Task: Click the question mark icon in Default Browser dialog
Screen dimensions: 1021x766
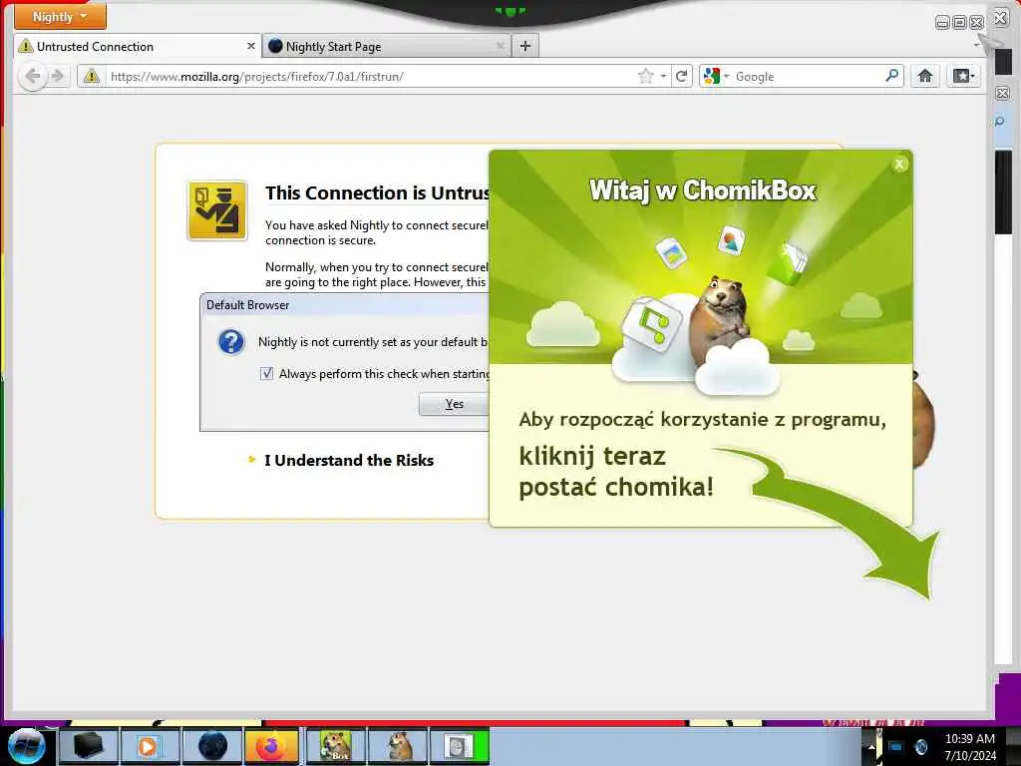Action: click(x=231, y=341)
